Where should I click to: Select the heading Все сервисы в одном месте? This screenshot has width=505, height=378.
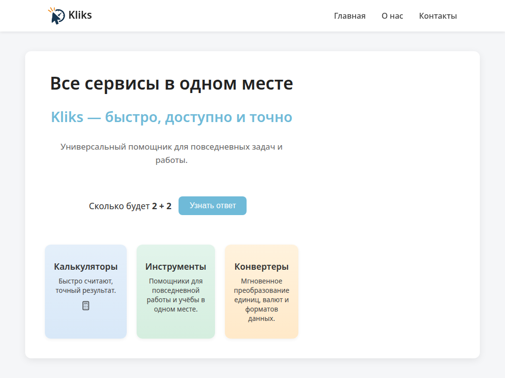pyautogui.click(x=171, y=83)
